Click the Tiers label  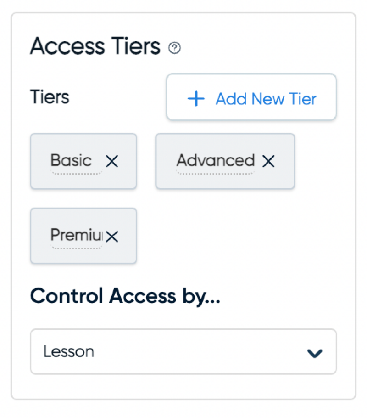pos(50,97)
